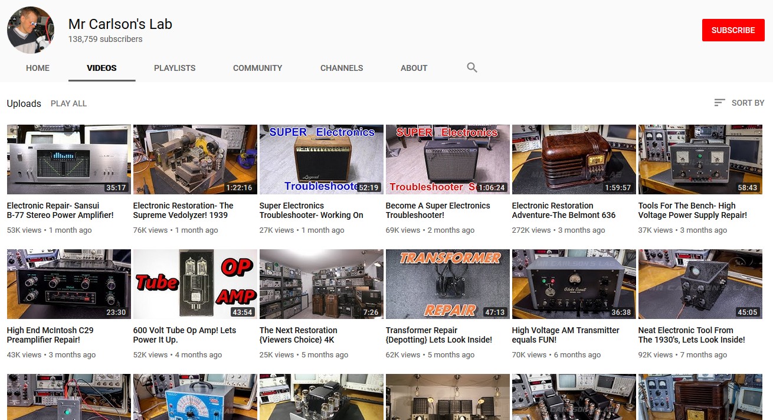Open the Uploads heading link
Viewport: 773px width, 420px height.
pos(24,103)
